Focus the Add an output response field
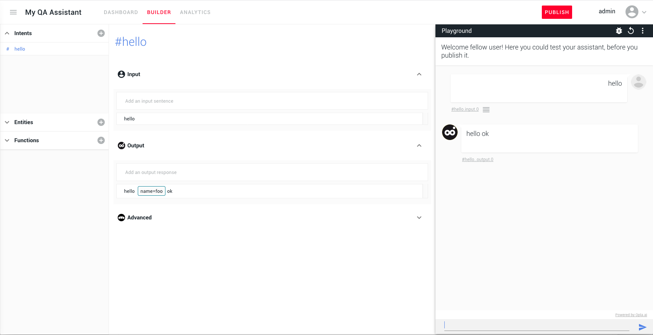The image size is (653, 335). point(272,172)
